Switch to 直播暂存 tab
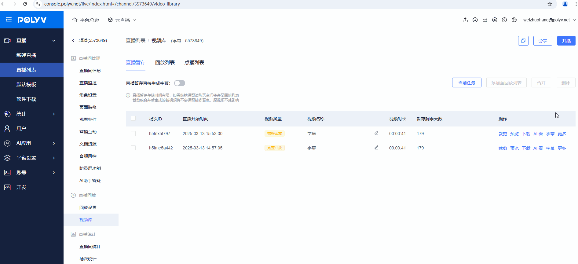 coord(136,63)
